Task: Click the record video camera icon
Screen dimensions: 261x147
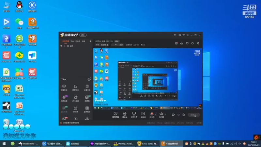Action: tap(173, 115)
